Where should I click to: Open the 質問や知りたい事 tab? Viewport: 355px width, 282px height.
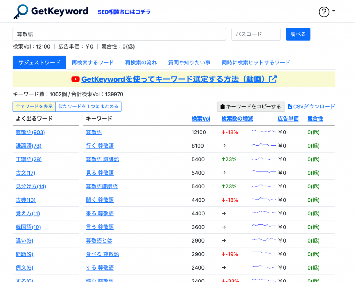click(189, 62)
